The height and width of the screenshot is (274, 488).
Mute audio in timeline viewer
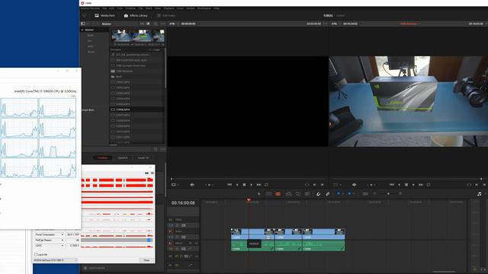point(354,184)
